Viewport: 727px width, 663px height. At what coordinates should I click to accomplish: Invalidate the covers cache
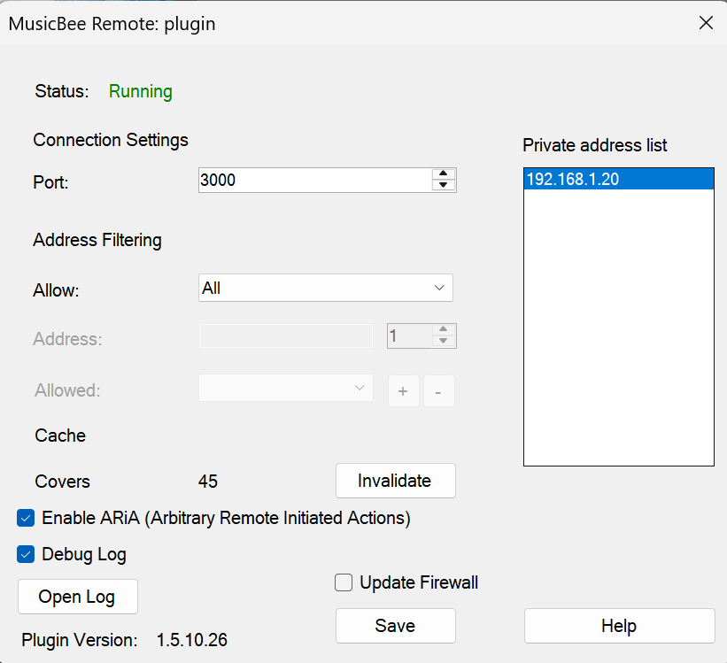pos(395,481)
